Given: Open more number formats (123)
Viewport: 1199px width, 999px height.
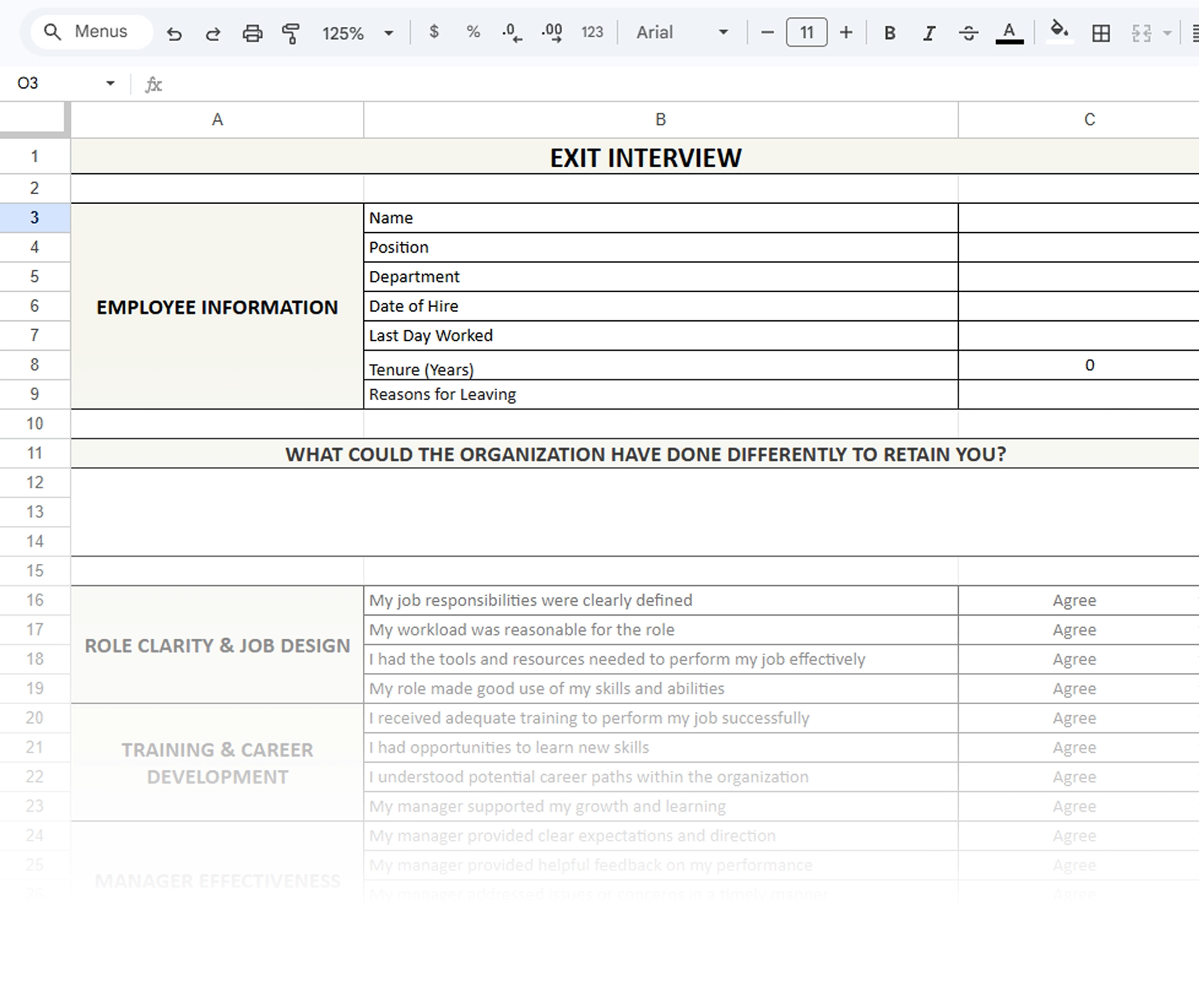Looking at the screenshot, I should (x=592, y=32).
